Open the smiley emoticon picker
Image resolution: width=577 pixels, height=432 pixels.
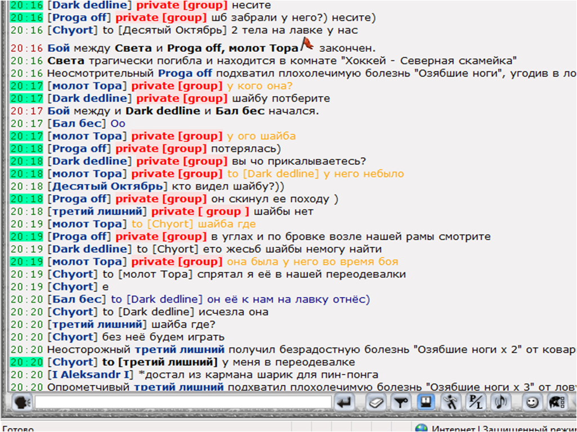[532, 403]
